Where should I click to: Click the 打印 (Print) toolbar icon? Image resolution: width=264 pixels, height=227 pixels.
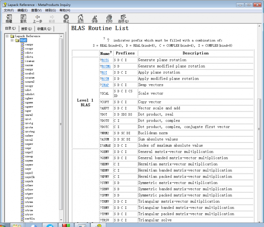pyautogui.click(x=109, y=18)
